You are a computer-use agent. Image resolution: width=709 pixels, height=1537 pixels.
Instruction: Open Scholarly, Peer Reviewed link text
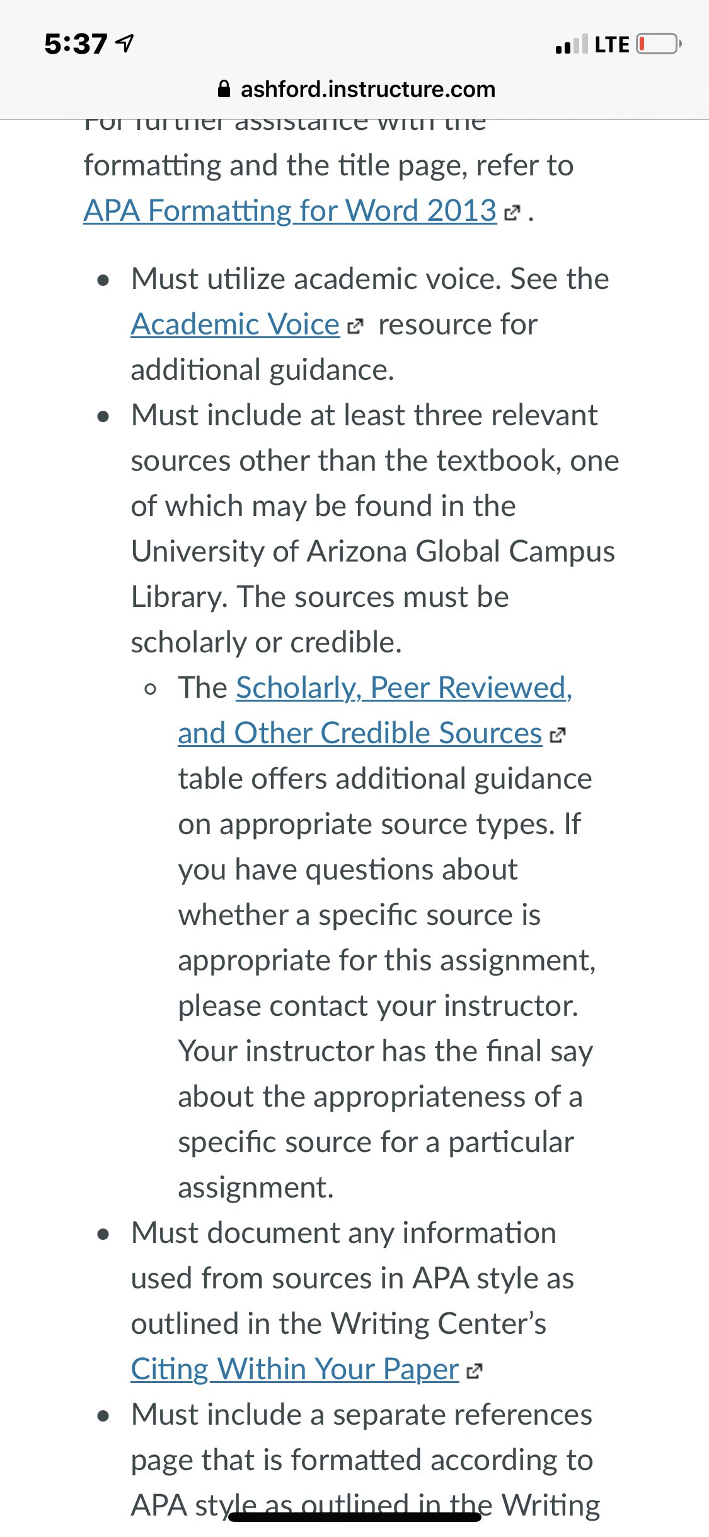click(404, 688)
